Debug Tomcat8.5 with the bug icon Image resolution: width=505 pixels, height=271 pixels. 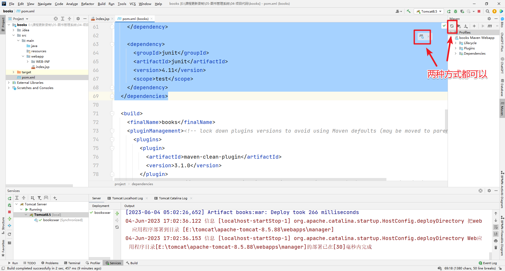pos(456,11)
